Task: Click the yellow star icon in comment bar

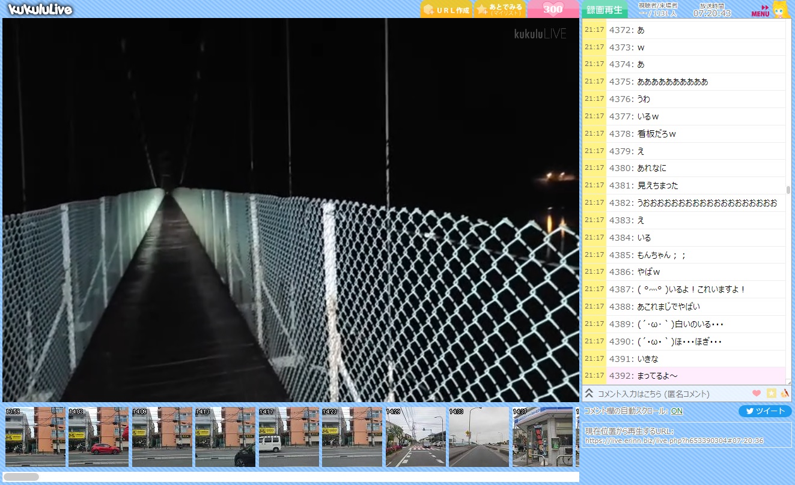Action: 771,393
